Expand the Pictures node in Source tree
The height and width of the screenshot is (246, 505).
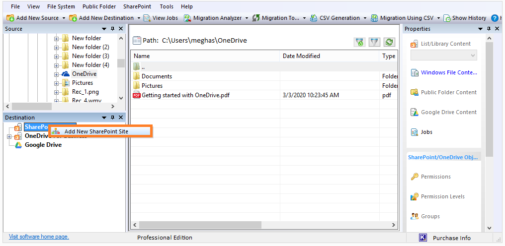tap(57, 84)
